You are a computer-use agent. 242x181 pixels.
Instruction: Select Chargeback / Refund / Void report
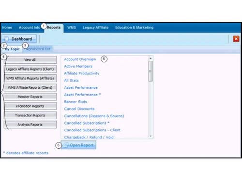point(89,137)
